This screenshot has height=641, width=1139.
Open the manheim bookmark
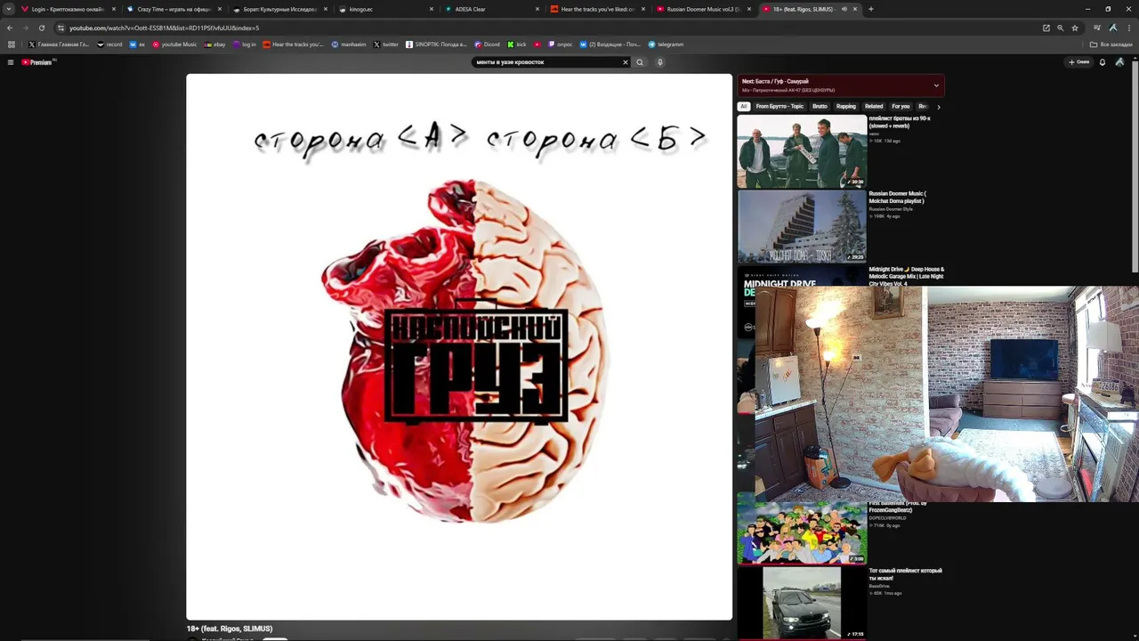pyautogui.click(x=349, y=45)
